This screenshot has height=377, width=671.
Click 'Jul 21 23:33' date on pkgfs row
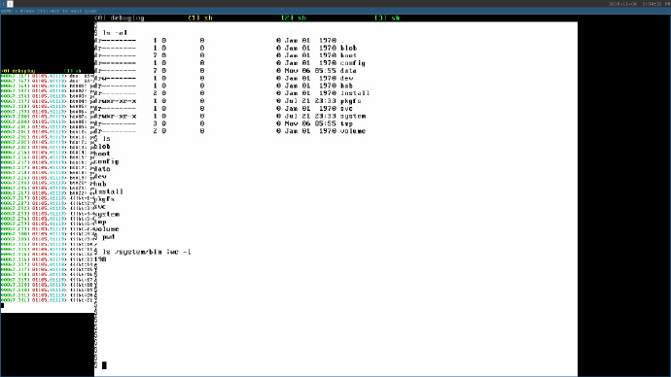pyautogui.click(x=310, y=101)
